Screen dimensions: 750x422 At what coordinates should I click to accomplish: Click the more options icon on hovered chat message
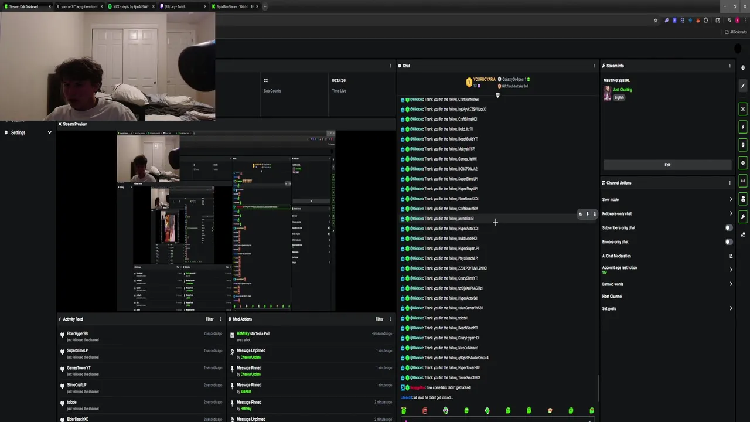click(x=595, y=215)
